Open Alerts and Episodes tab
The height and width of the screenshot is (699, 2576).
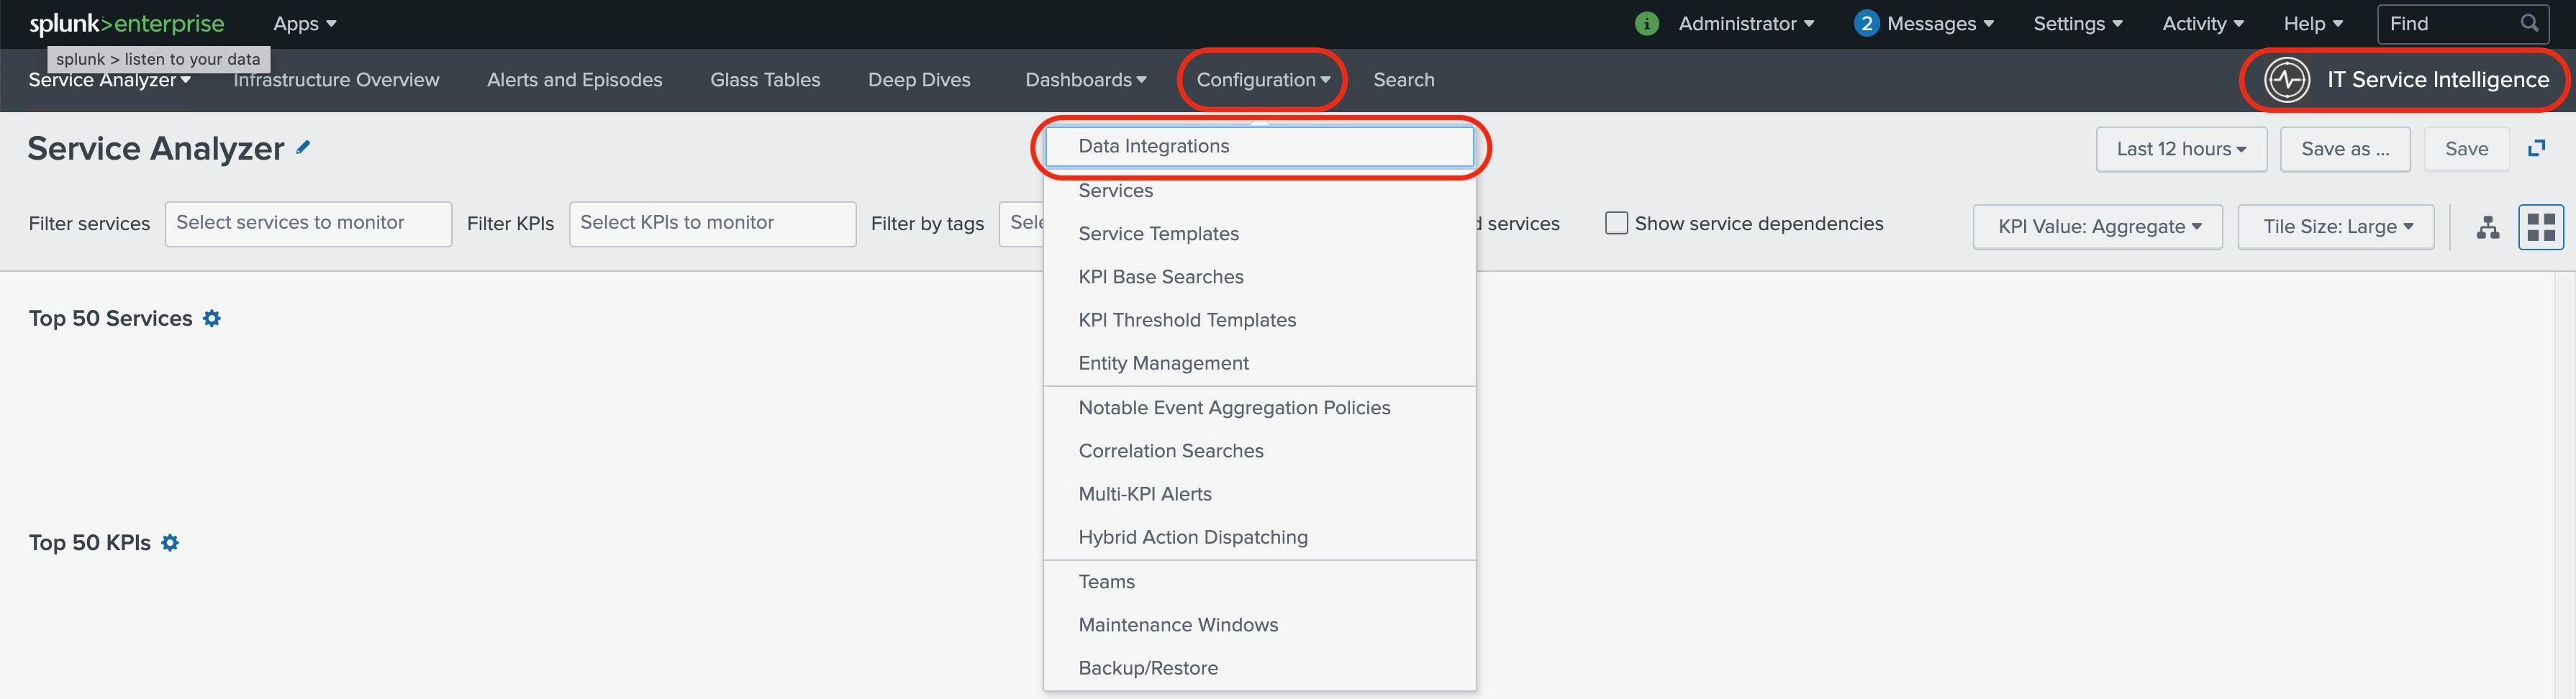(x=574, y=80)
